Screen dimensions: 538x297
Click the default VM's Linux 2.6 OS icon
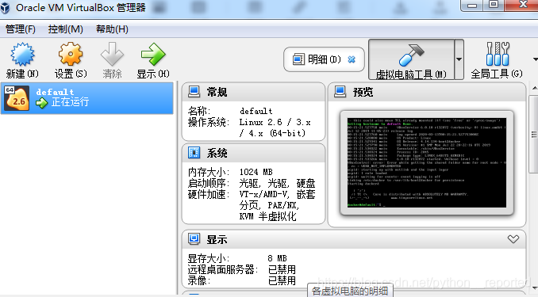click(x=17, y=98)
